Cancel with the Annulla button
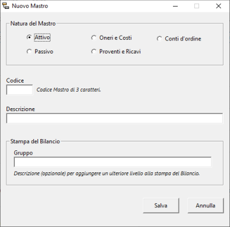The height and width of the screenshot is (227, 230). (206, 206)
